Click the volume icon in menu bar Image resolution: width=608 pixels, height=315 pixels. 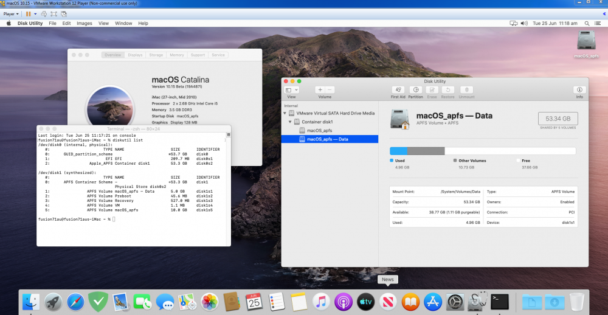point(524,23)
